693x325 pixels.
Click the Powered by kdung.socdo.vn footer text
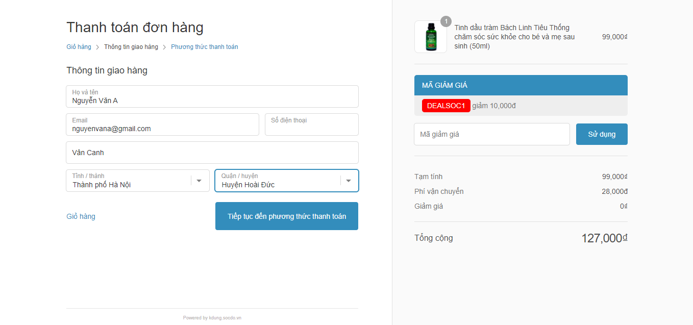tap(212, 318)
